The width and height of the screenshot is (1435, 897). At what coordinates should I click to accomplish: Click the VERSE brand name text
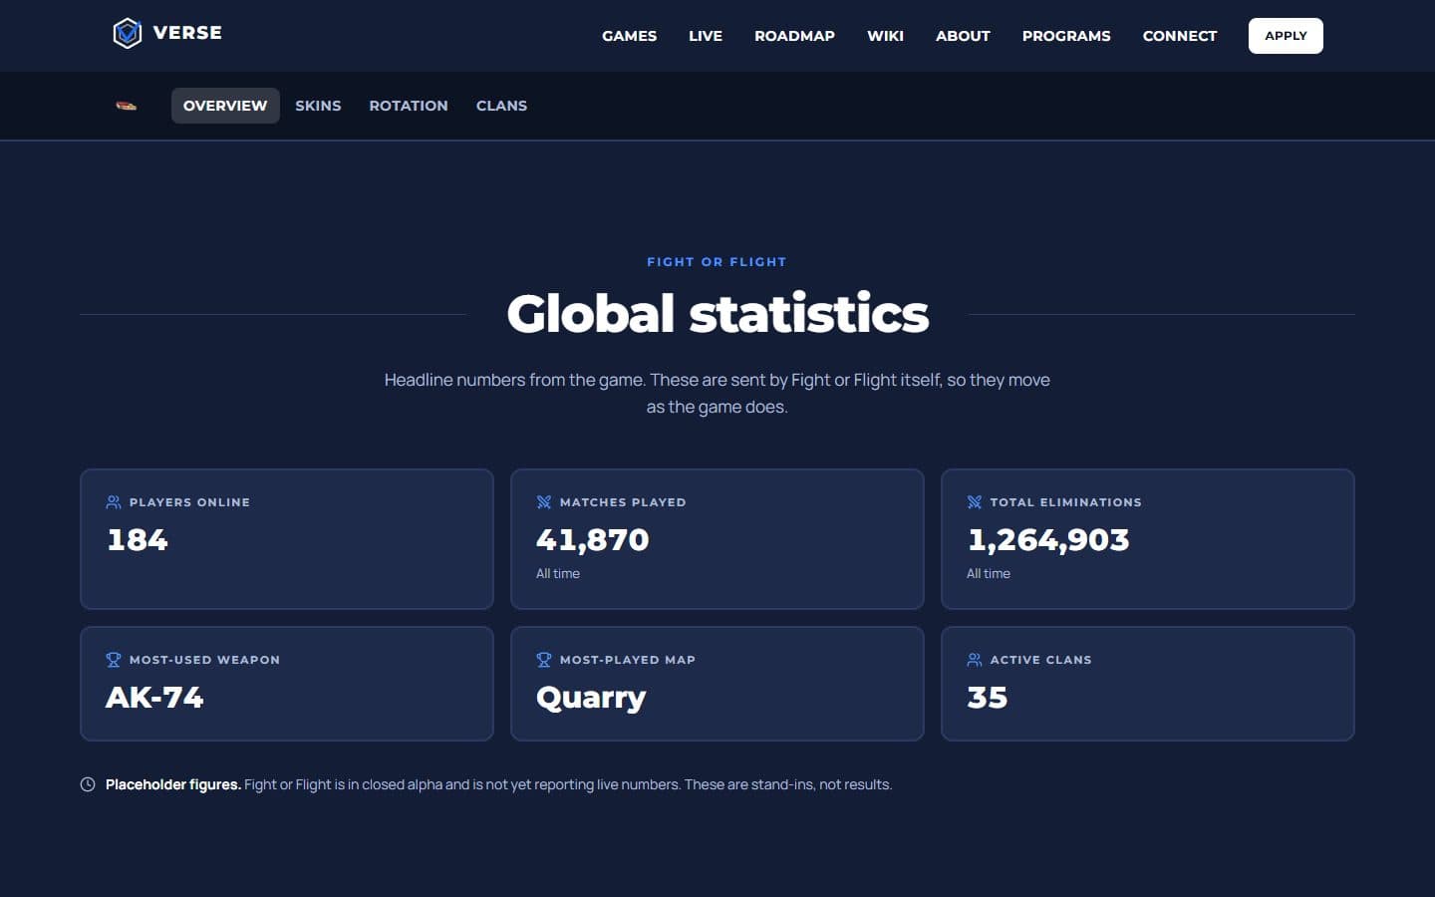(187, 33)
